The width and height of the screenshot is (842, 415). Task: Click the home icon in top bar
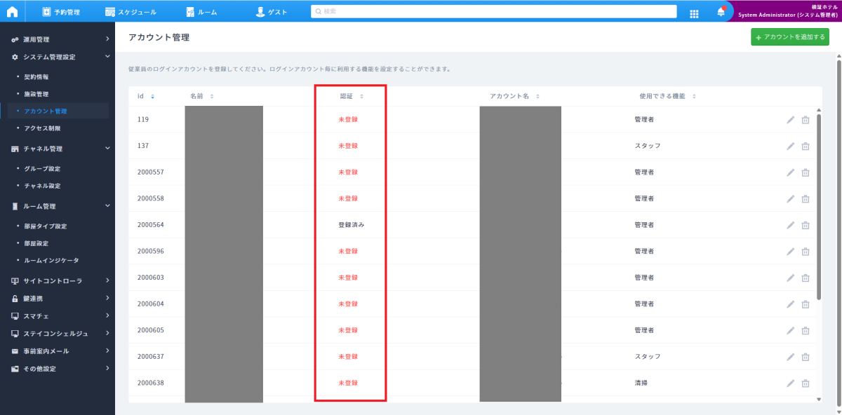tap(12, 12)
